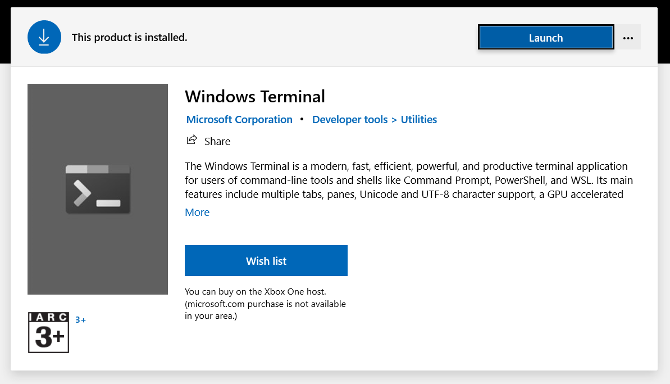Click the "You can buy on the Xbox One host." note

(265, 304)
